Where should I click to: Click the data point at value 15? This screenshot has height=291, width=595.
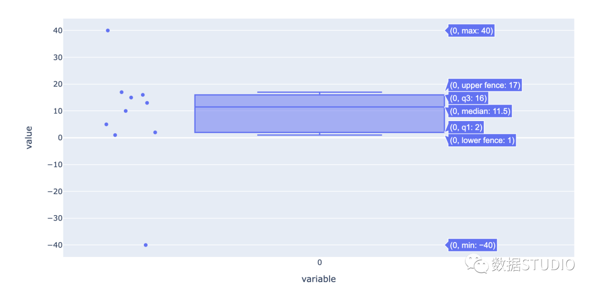pos(131,97)
